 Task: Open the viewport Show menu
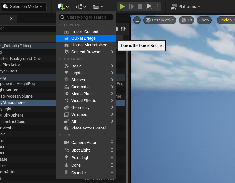click(204, 20)
